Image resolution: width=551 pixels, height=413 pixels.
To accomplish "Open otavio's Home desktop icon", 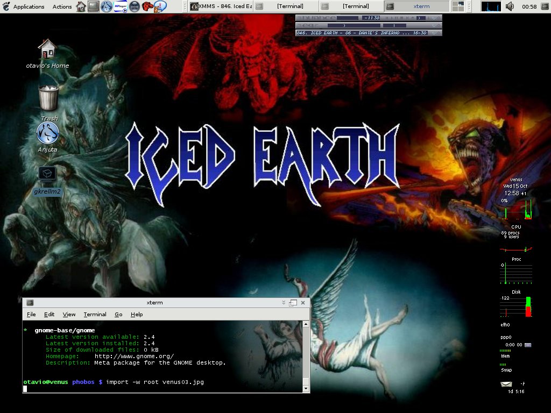I will pos(47,54).
